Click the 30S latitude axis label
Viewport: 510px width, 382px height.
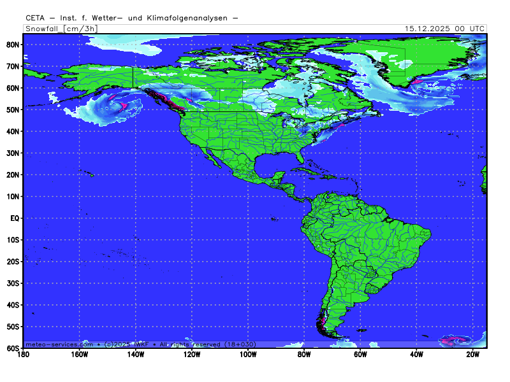pyautogui.click(x=13, y=283)
